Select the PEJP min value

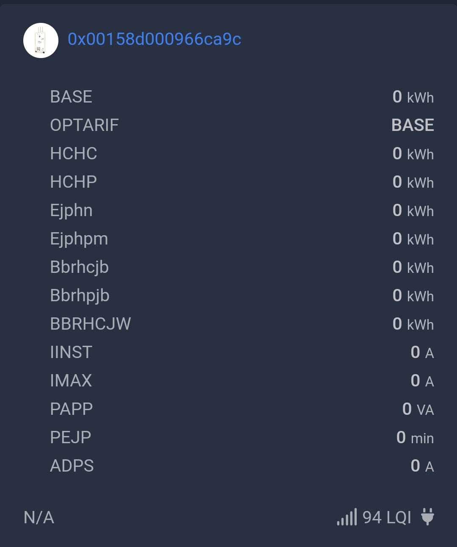click(x=415, y=437)
